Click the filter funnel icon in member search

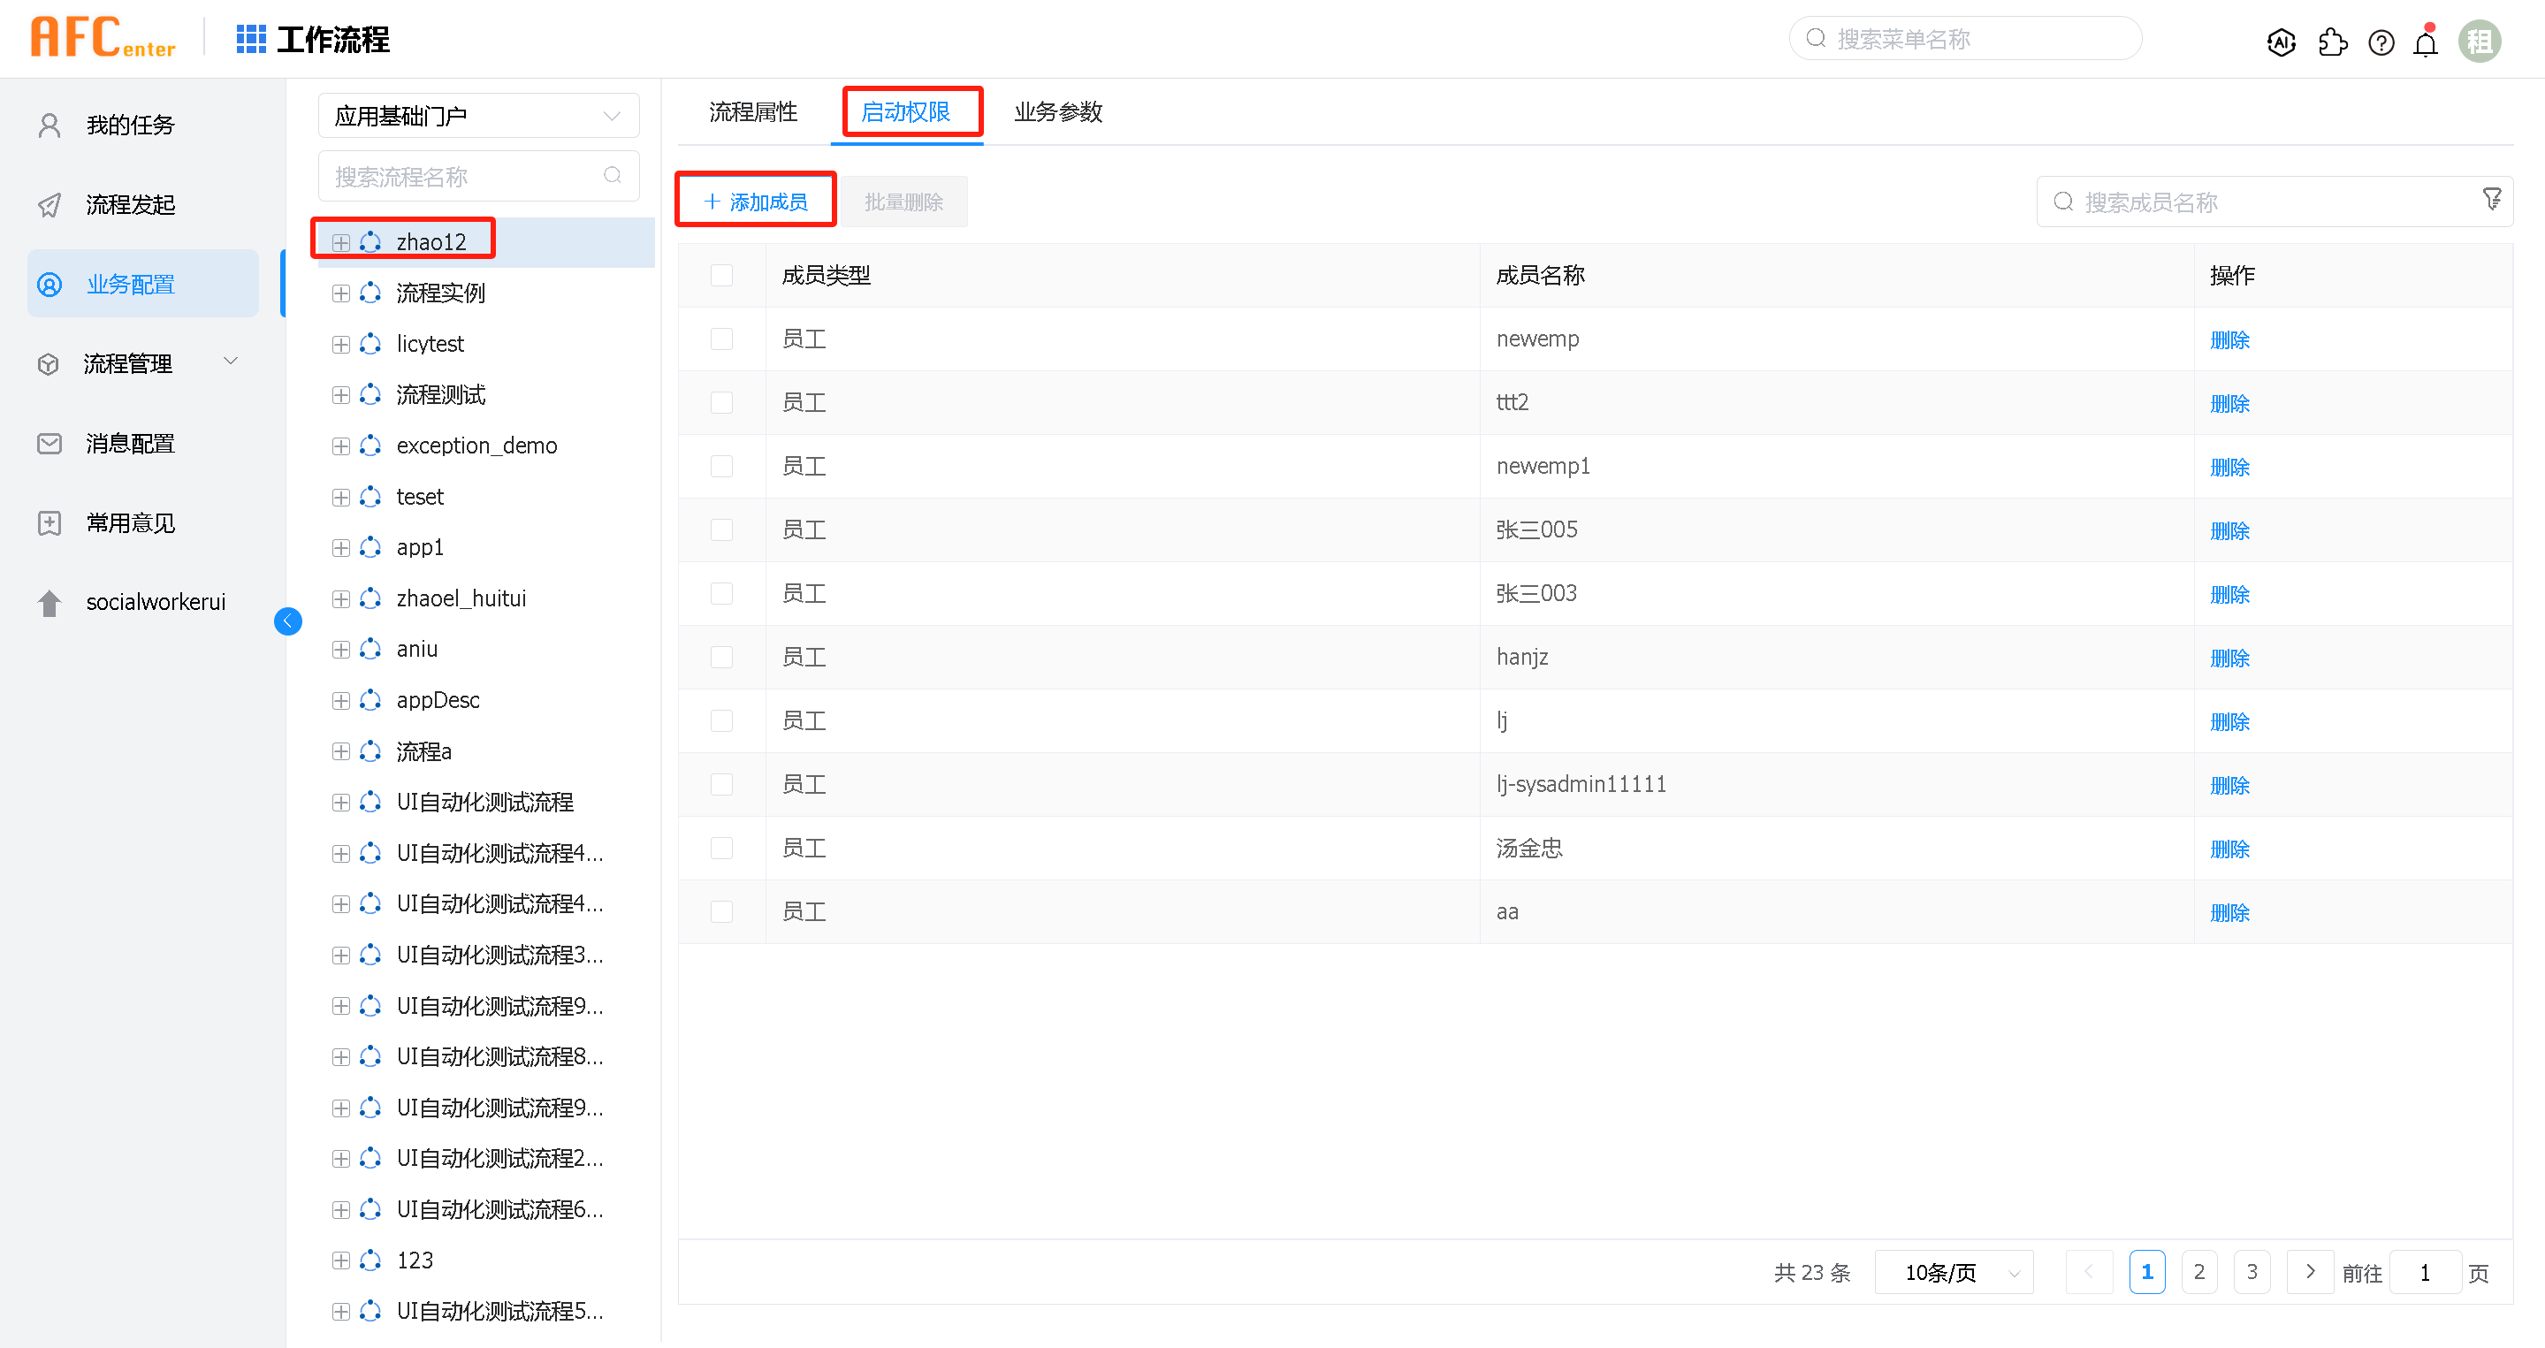[2492, 200]
